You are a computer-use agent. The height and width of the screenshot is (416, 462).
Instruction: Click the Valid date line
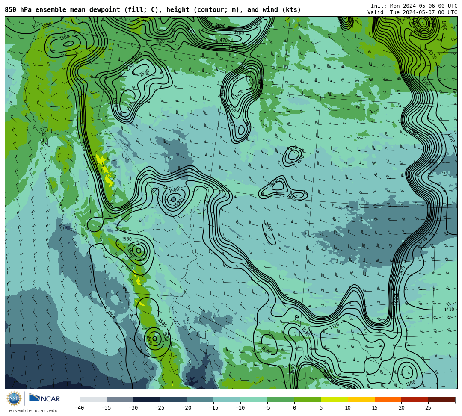tap(412, 12)
